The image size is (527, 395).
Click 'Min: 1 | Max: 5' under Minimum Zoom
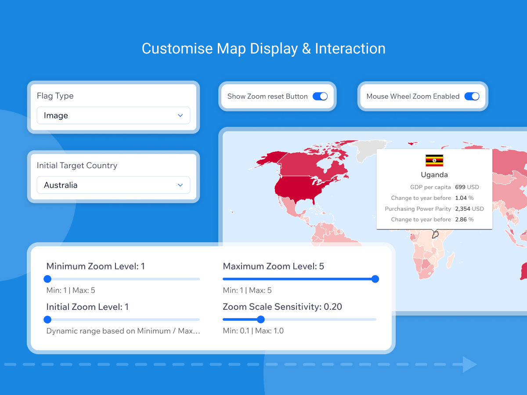click(71, 290)
